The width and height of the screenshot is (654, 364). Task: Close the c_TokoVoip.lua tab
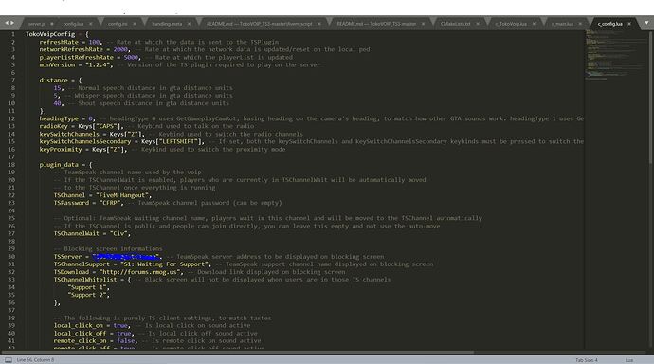tap(534, 24)
